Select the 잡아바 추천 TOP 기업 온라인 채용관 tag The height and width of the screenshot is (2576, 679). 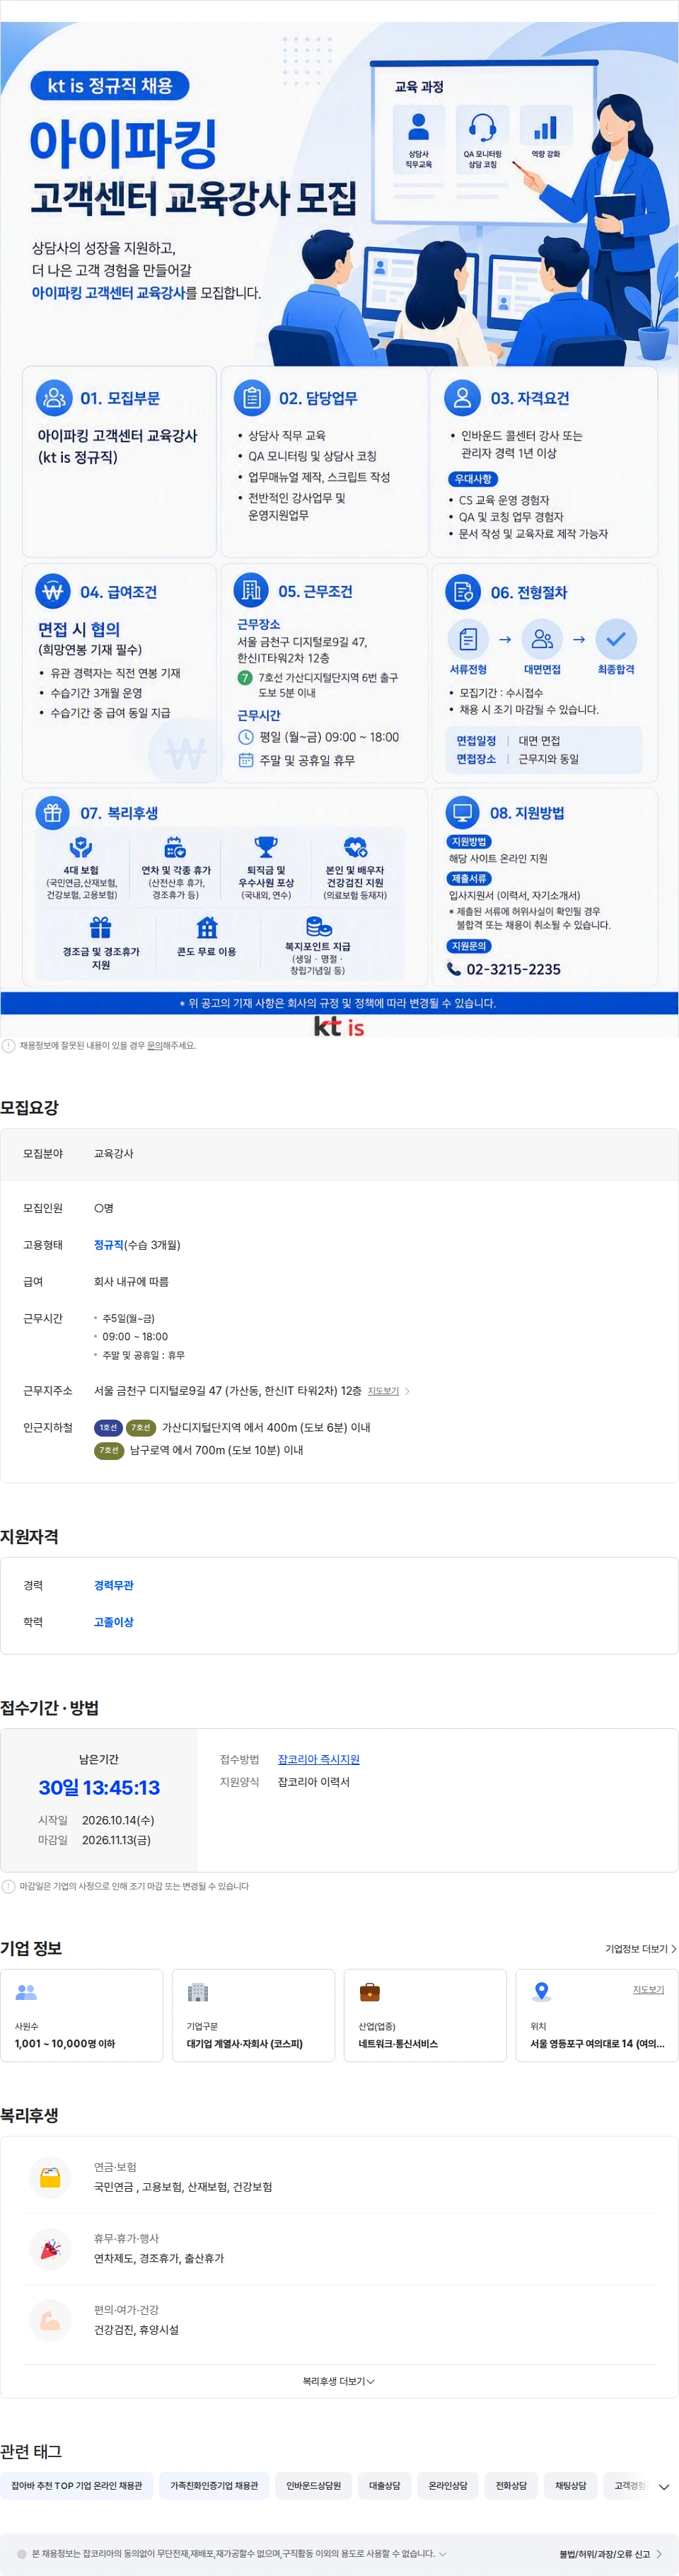click(77, 2486)
